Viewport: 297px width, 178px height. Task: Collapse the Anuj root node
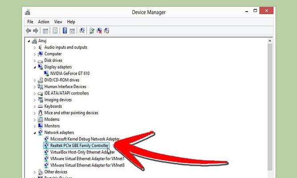pos(29,41)
